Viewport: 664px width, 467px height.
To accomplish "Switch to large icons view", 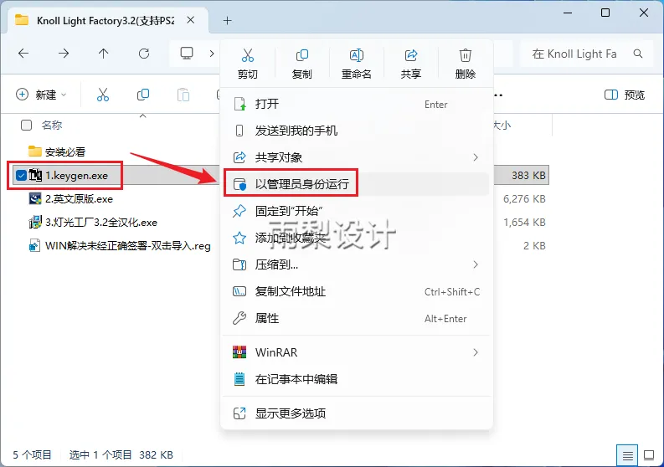I will [x=649, y=455].
